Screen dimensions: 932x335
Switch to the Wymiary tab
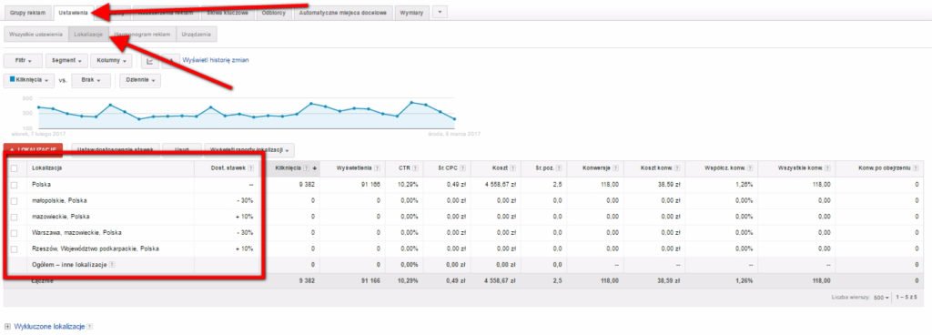coord(412,13)
